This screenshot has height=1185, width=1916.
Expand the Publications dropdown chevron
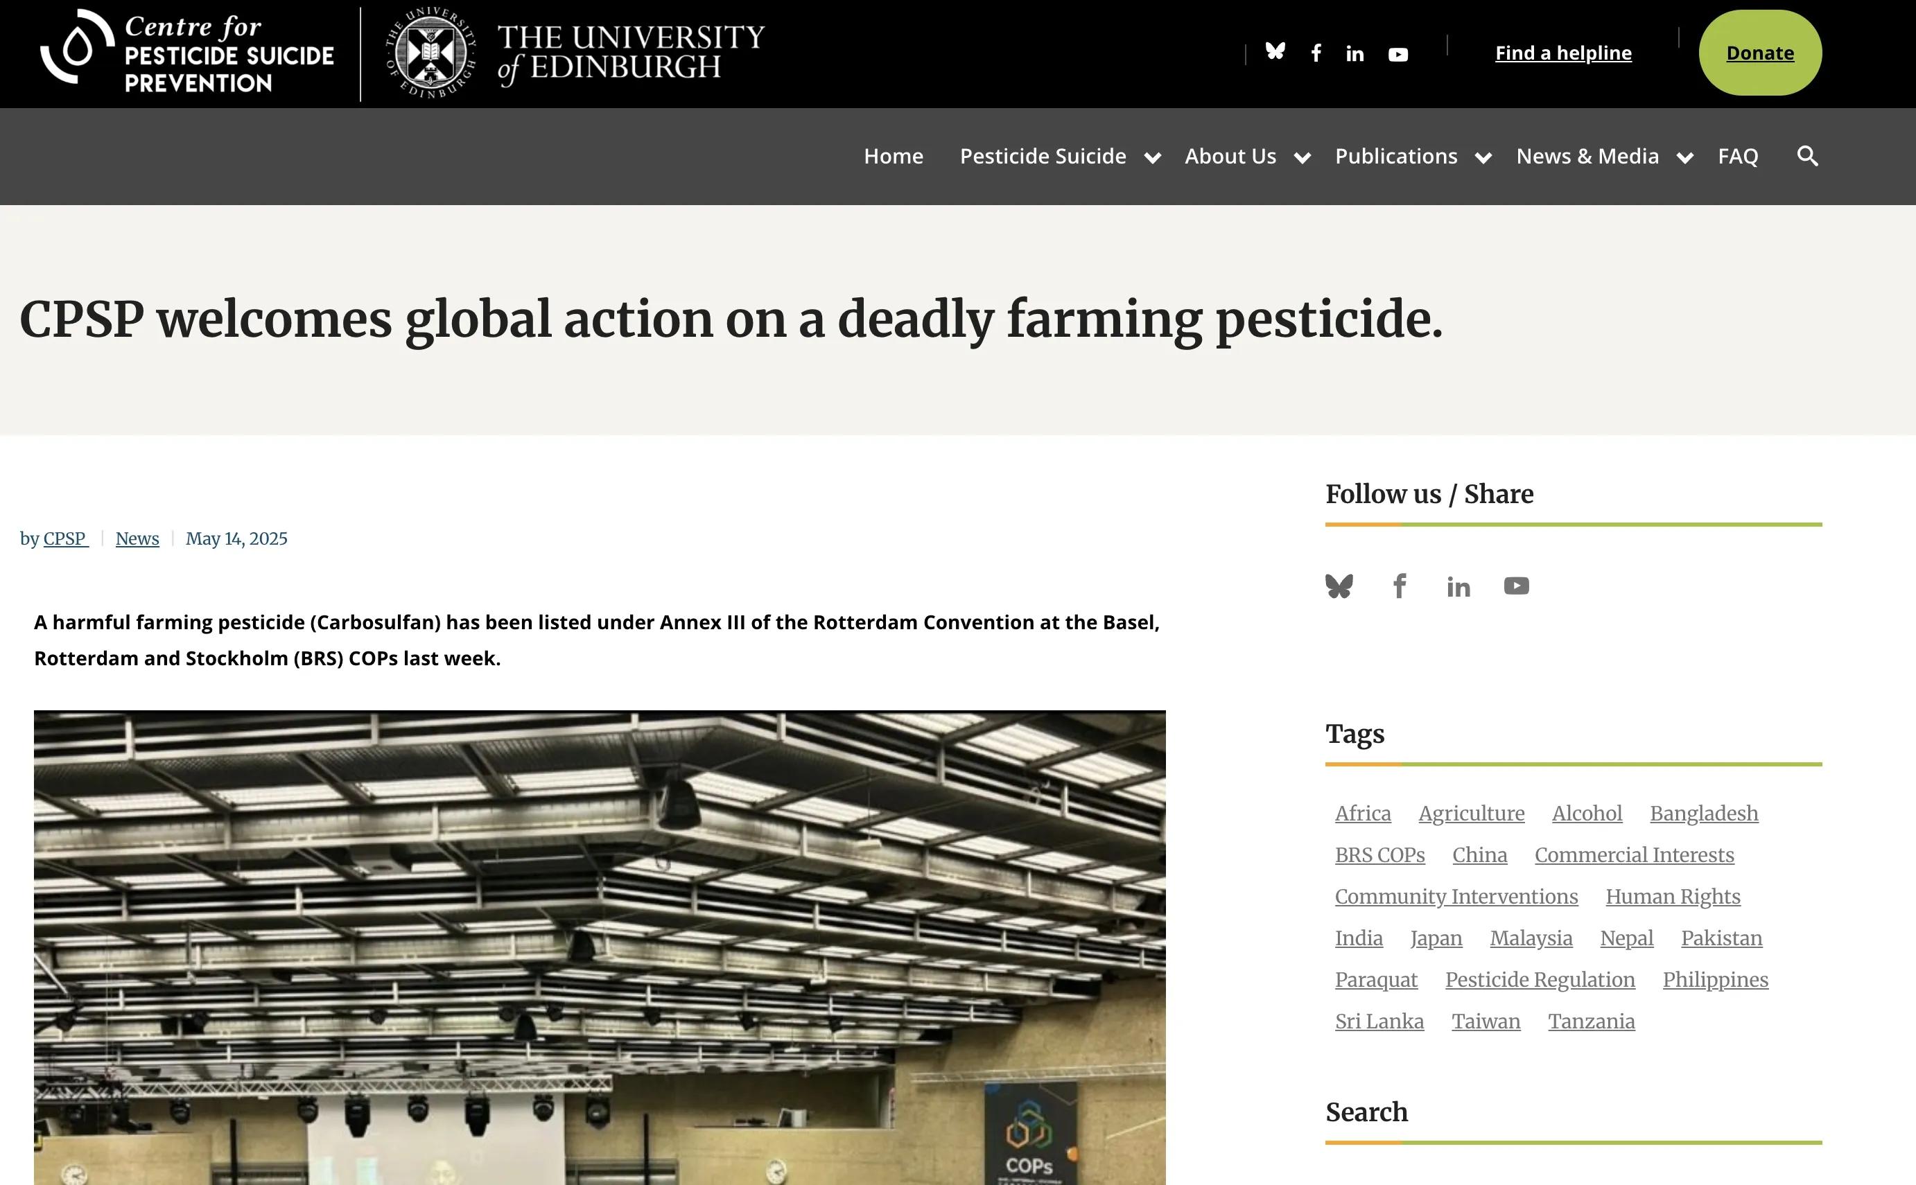(1483, 158)
